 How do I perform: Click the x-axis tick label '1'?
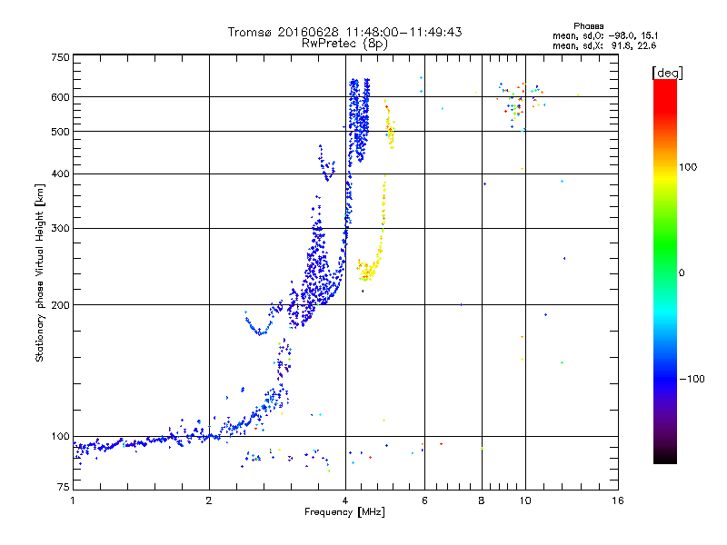pos(73,500)
